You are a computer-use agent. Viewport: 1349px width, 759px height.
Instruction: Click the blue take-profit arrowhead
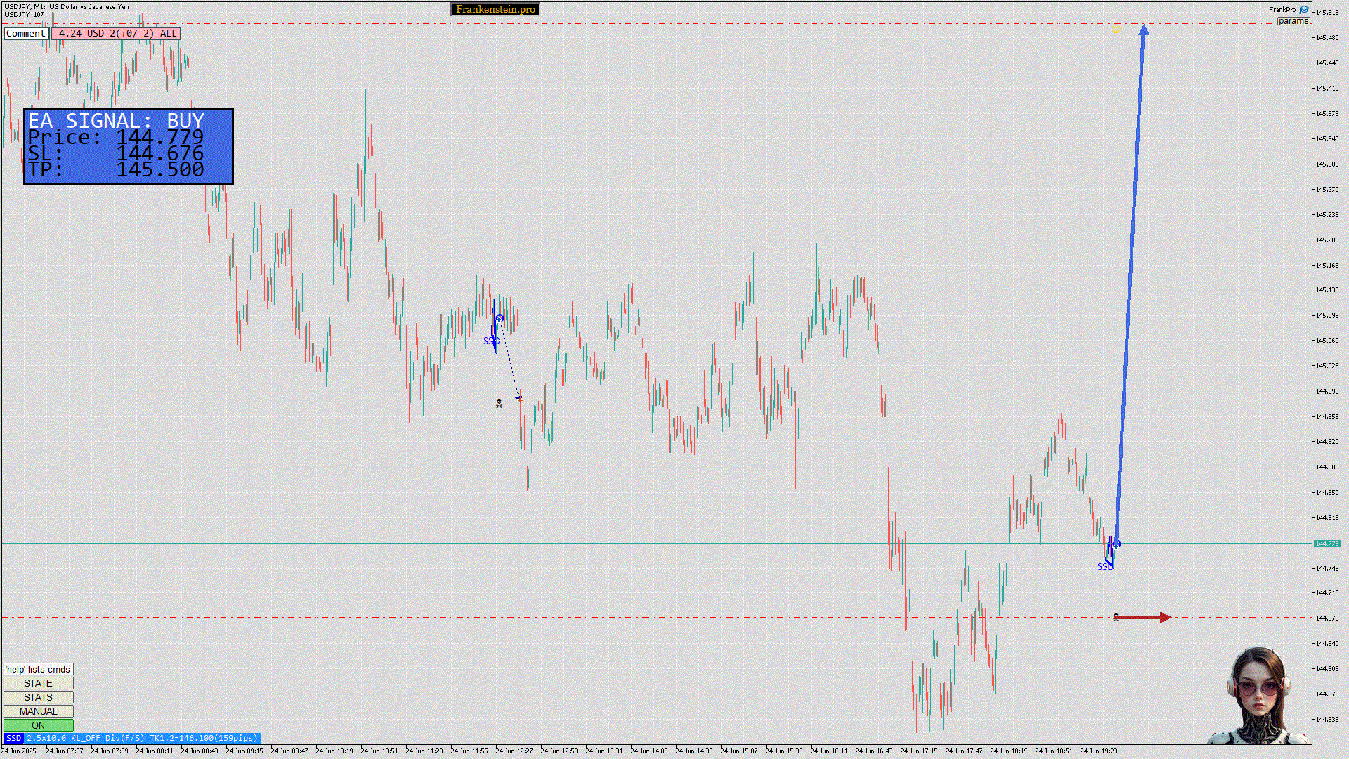[x=1144, y=30]
